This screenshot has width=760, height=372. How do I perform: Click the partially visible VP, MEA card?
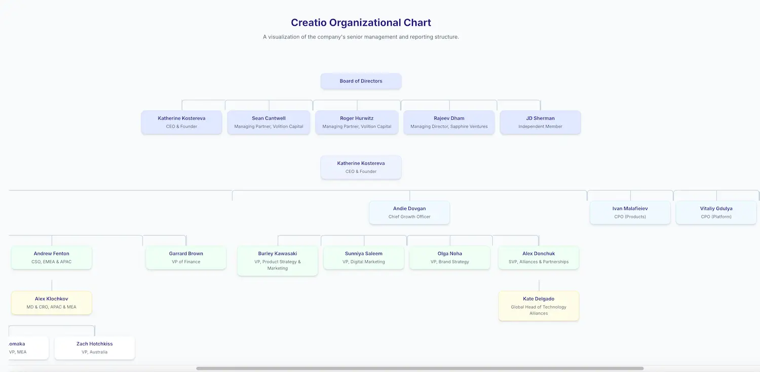[x=28, y=348]
